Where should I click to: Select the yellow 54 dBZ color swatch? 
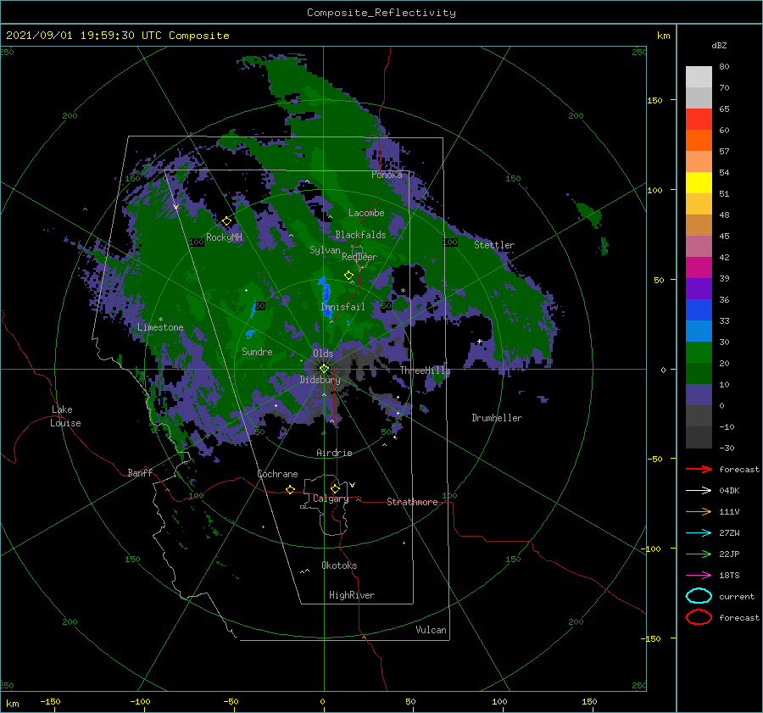(x=699, y=182)
